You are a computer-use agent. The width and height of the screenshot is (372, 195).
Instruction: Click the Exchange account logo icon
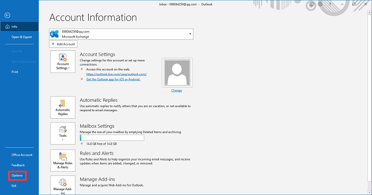(x=55, y=34)
